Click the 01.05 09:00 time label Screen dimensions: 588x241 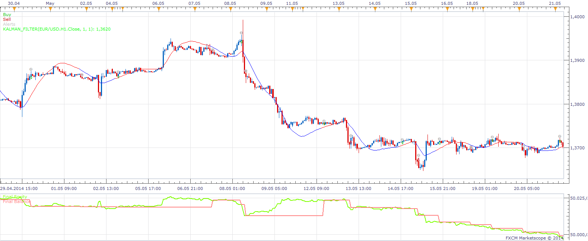coord(64,188)
